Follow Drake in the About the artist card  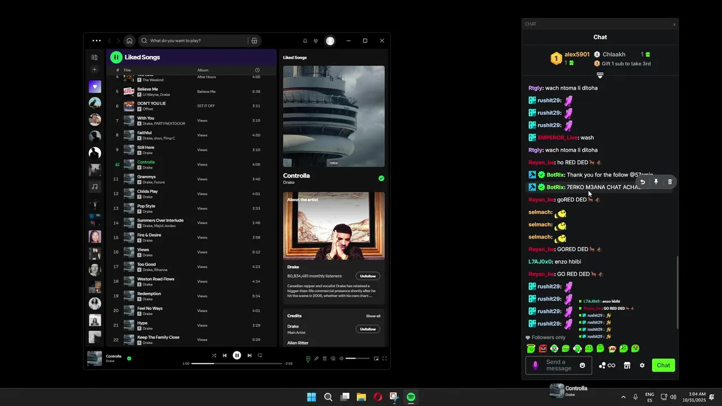(x=368, y=276)
